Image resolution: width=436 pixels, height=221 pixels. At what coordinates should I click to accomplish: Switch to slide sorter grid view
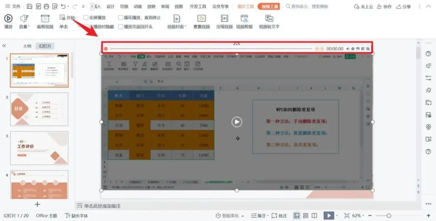306,216
